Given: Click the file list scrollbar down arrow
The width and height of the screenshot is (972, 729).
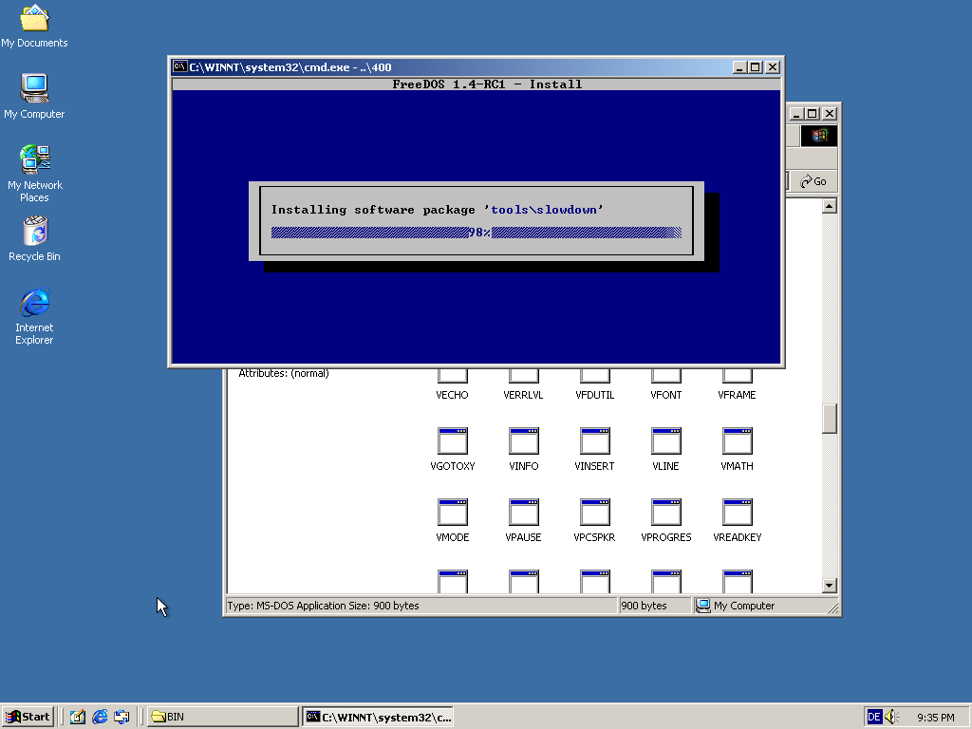Looking at the screenshot, I should 829,586.
